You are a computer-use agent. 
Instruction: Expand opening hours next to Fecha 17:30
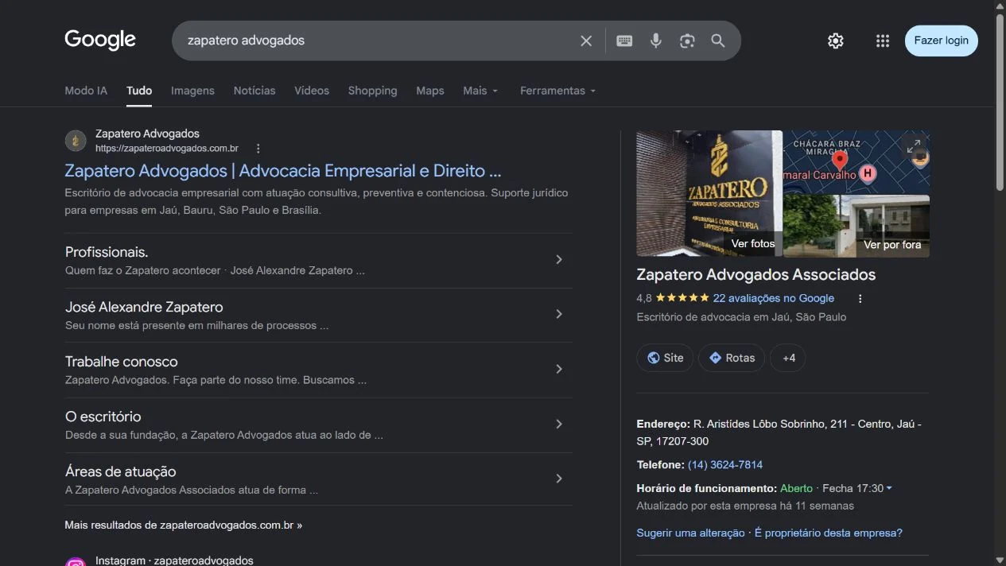(x=888, y=488)
